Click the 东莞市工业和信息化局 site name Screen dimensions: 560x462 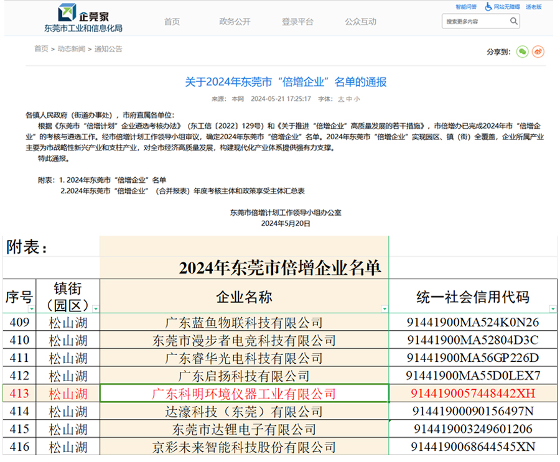click(83, 28)
